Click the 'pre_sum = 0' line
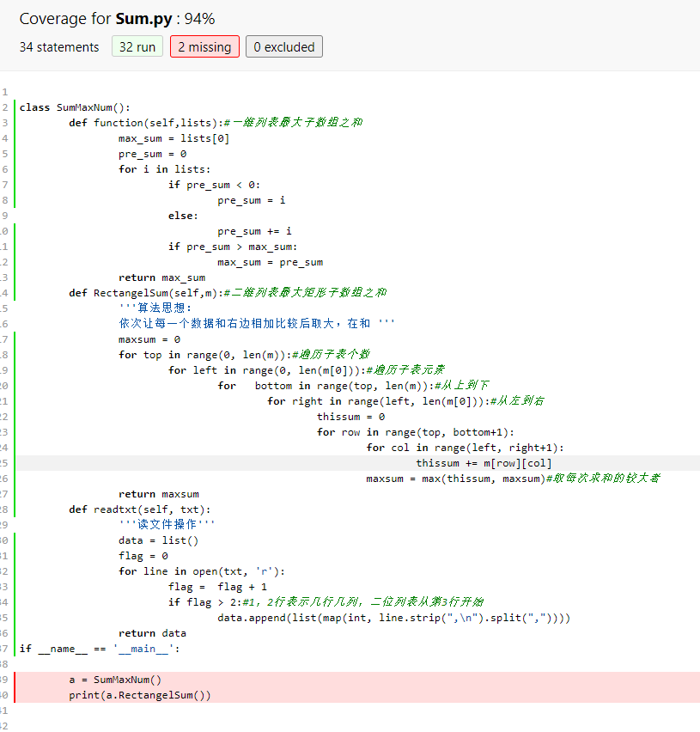 (x=153, y=154)
